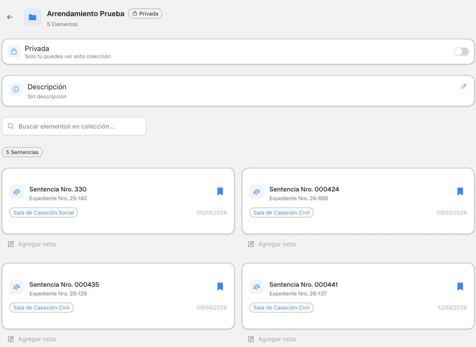
Task: Click the Sin descripción text
Action: tap(47, 96)
